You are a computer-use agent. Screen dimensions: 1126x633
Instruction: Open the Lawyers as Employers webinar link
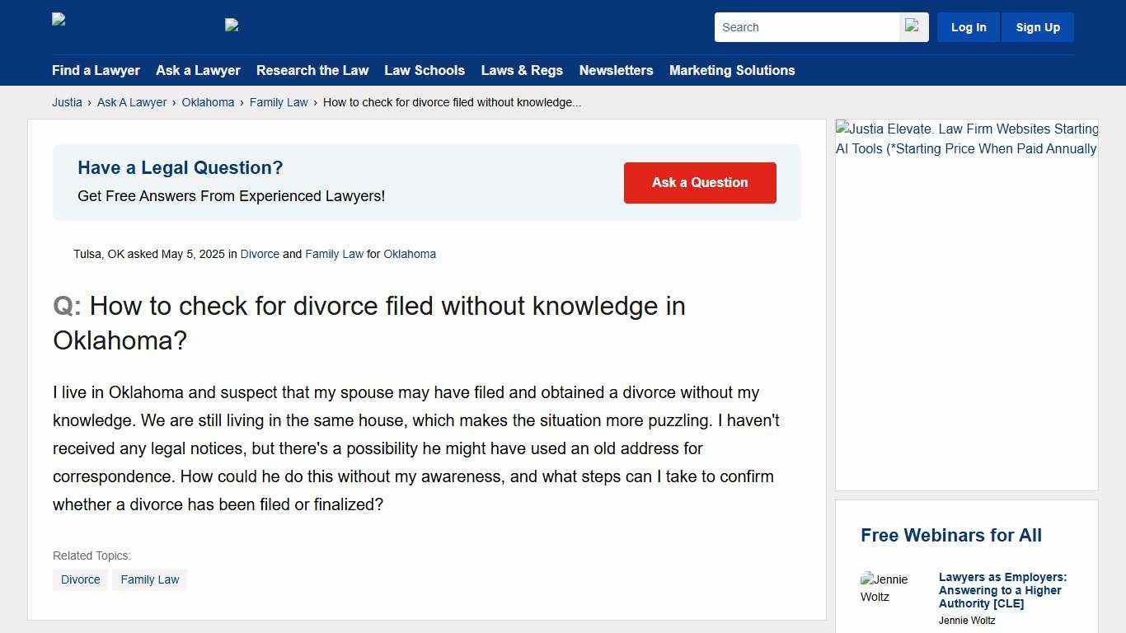coord(1002,590)
